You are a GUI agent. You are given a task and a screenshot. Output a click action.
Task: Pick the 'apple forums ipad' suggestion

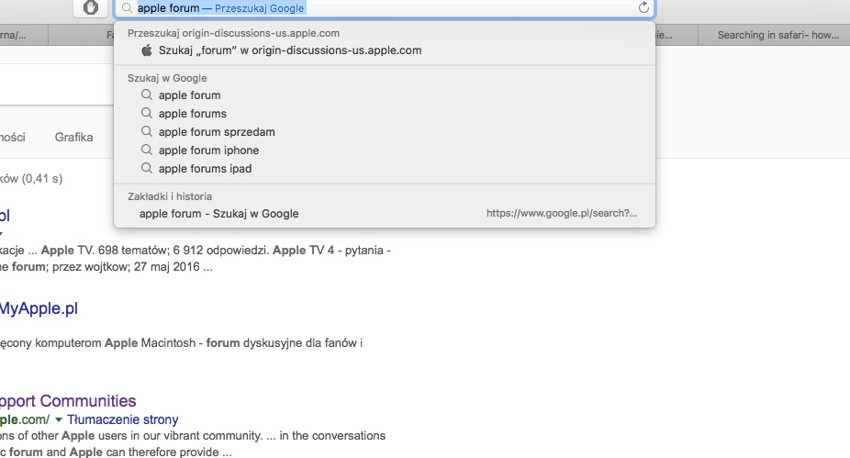[x=385, y=169]
